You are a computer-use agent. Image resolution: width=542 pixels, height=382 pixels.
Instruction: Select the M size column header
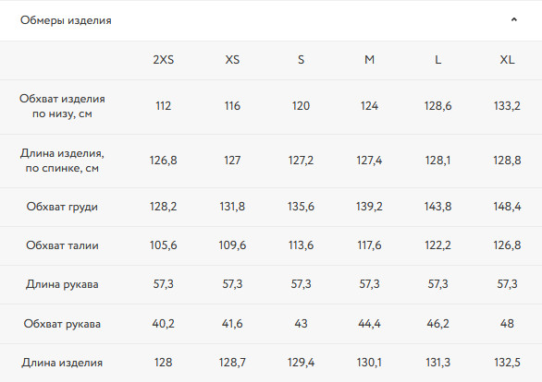tap(369, 60)
